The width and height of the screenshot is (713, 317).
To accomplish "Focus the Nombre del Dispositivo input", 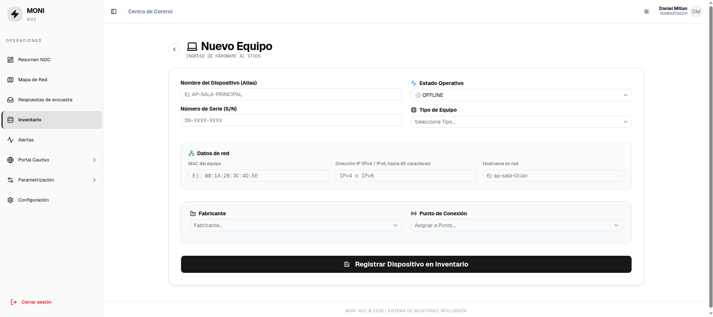I will pyautogui.click(x=291, y=94).
